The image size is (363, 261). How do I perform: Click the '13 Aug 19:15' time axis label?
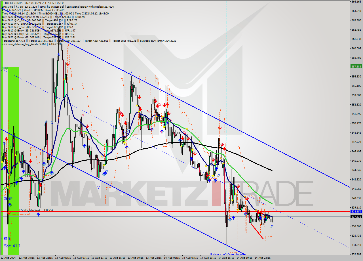pos(136,258)
